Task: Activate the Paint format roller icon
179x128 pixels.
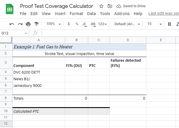Action: pos(36,24)
